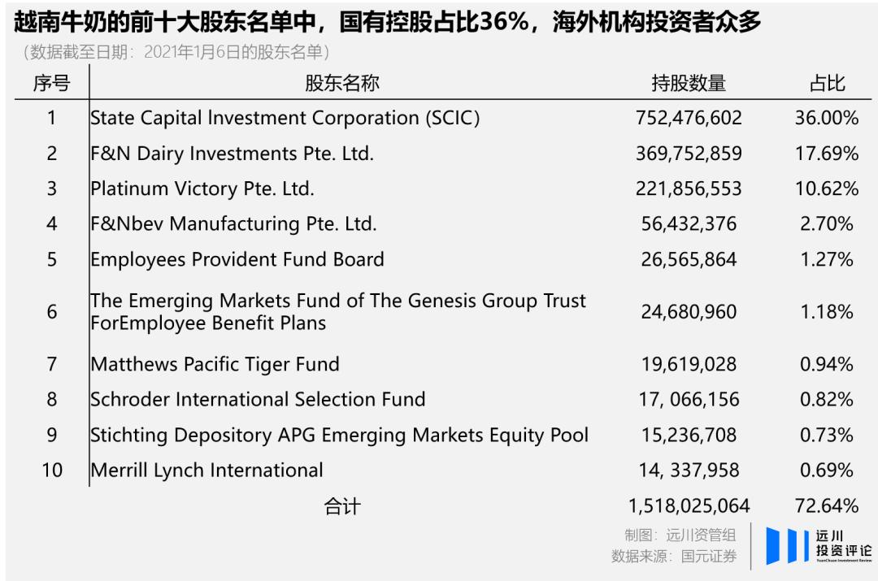
Task: Select State Capital Investment Corporation (SCIC) row name
Action: (x=285, y=118)
